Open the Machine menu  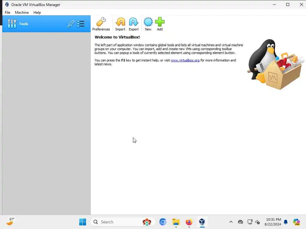pyautogui.click(x=22, y=13)
